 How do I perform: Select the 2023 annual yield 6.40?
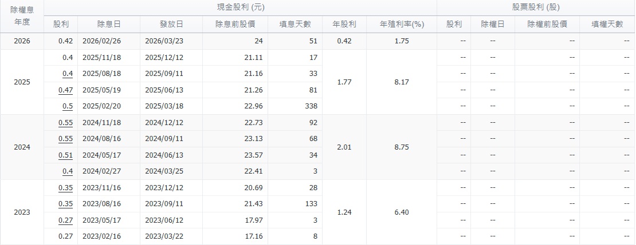[402, 212]
